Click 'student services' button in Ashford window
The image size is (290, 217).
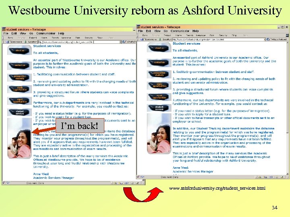coord(159,108)
